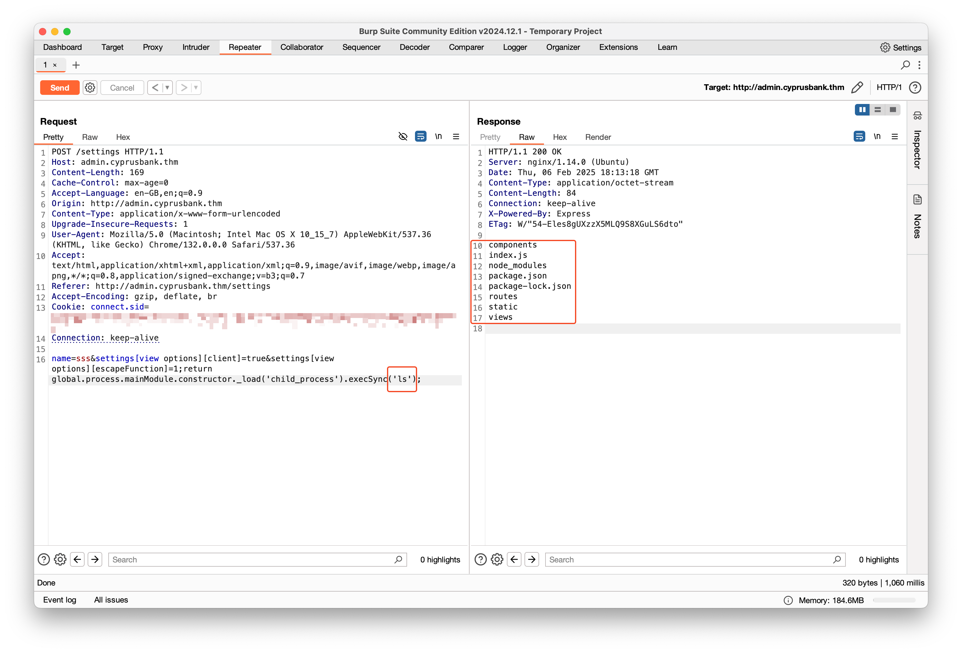Go to previous response search match
This screenshot has width=962, height=653.
coord(514,560)
